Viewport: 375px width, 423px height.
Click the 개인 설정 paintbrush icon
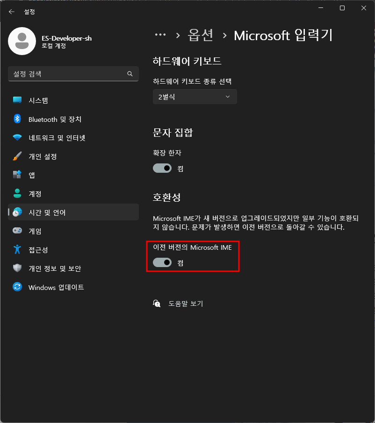17,156
